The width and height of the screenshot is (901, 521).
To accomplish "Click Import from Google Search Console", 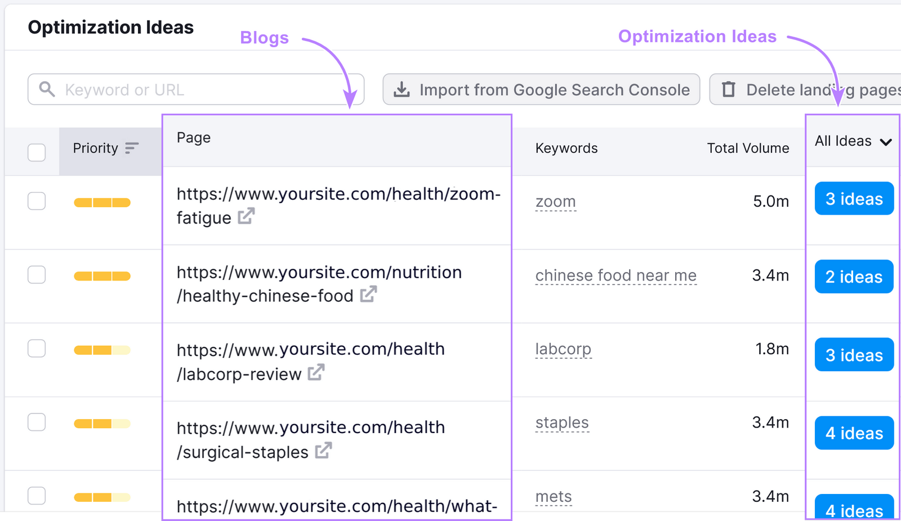I will click(541, 89).
